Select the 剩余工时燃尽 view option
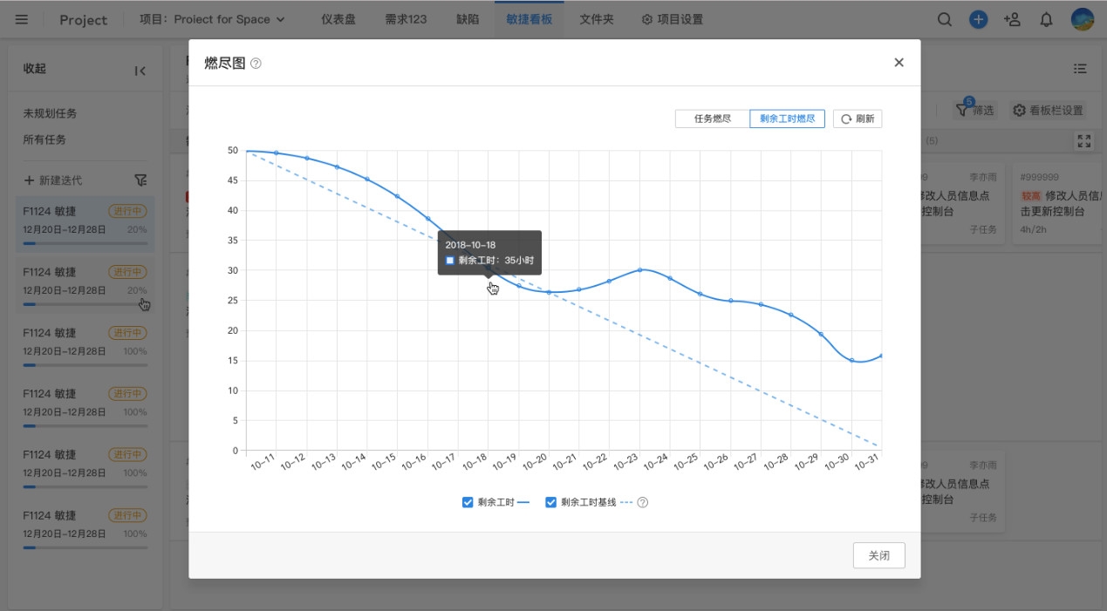Screen dimensions: 1107x611 pos(787,119)
